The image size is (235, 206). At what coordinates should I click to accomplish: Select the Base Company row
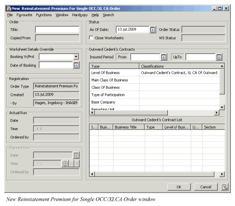155,102
